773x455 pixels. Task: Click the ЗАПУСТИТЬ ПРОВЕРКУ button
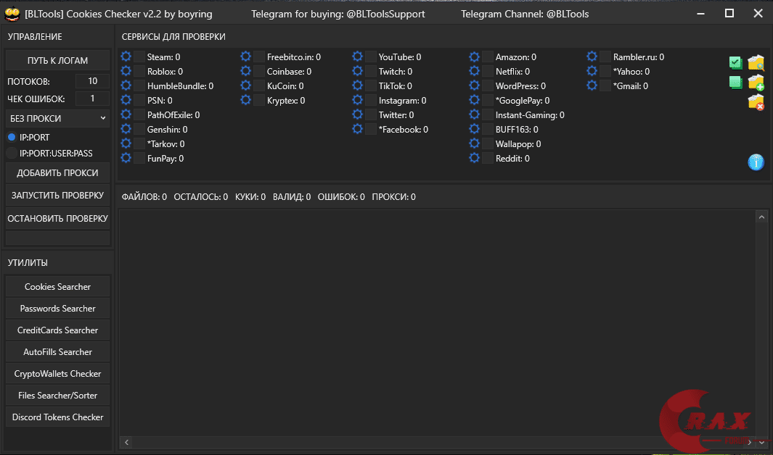pos(57,196)
